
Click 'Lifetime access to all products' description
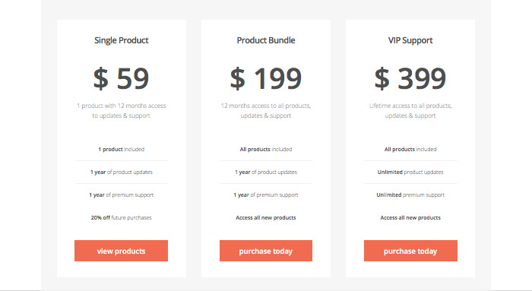(410, 111)
